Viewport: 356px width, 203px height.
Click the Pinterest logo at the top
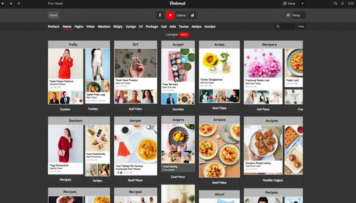point(178,3)
